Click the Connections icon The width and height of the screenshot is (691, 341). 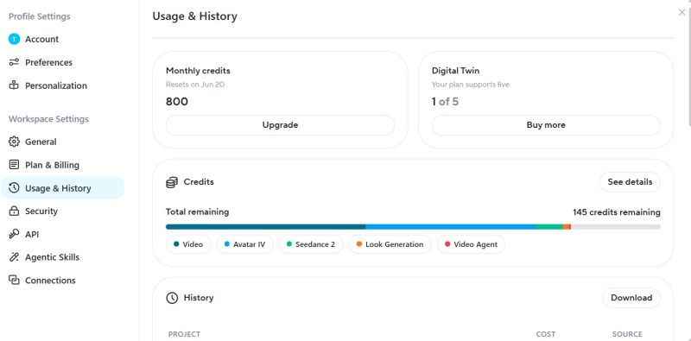(x=14, y=281)
